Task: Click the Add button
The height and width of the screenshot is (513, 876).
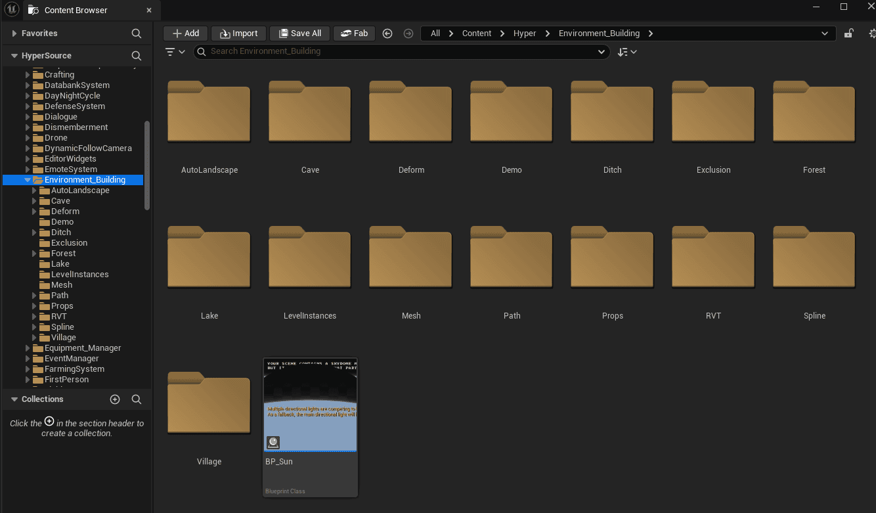Action: pyautogui.click(x=186, y=33)
